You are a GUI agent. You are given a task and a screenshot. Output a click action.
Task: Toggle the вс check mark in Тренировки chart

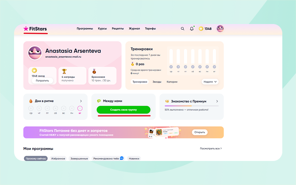tap(200, 67)
